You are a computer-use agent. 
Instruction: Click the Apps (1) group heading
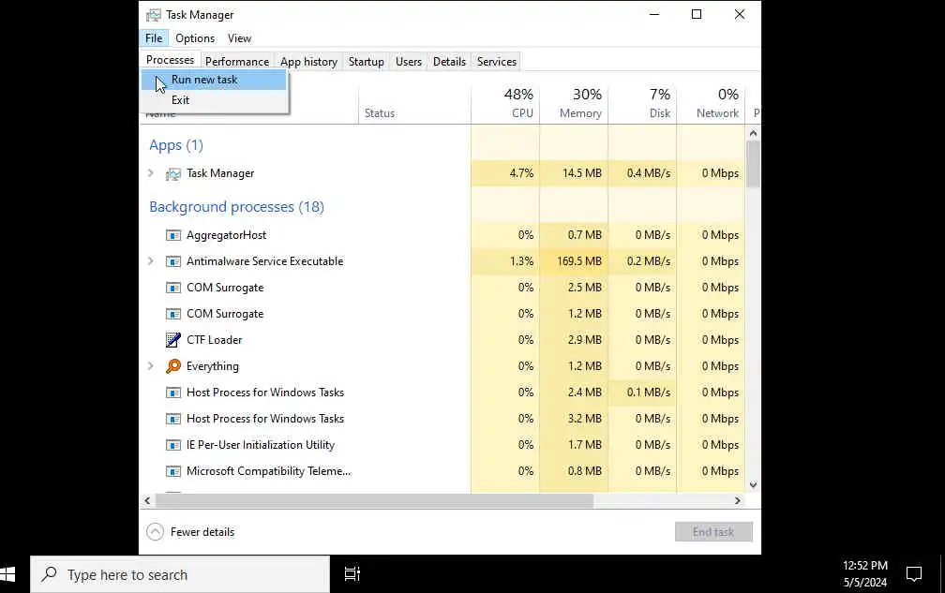tap(176, 145)
